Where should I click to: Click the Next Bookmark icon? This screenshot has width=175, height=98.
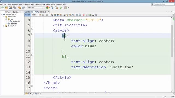pos(70,15)
